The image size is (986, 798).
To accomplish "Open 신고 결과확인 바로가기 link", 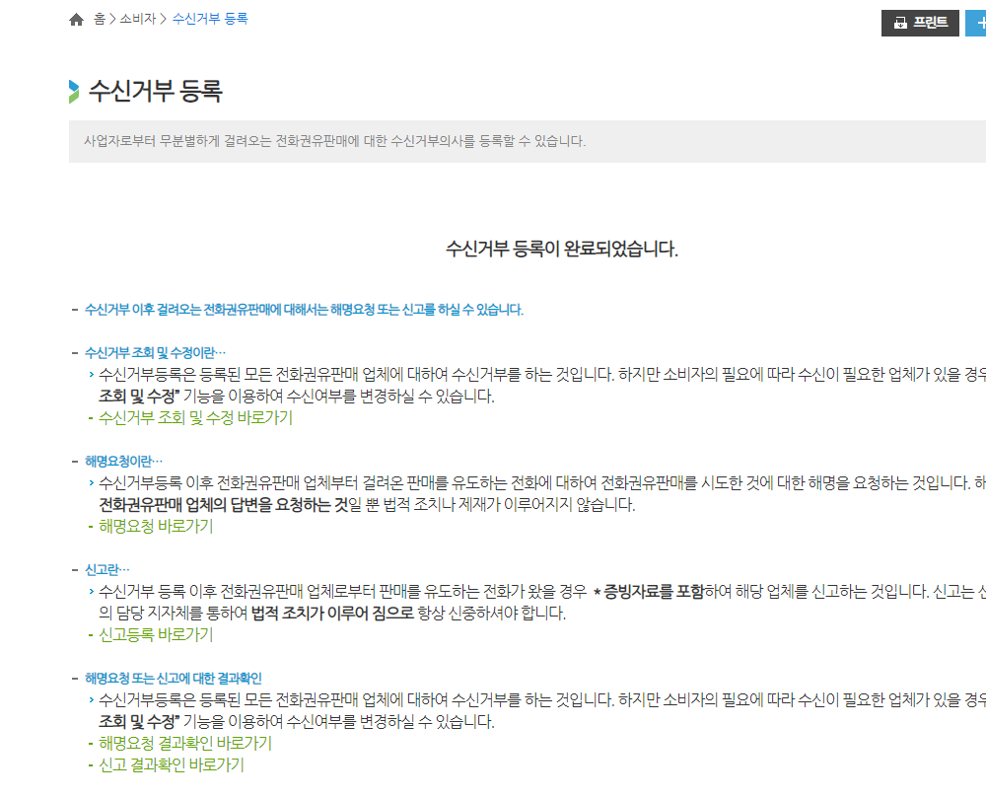I will pyautogui.click(x=171, y=765).
